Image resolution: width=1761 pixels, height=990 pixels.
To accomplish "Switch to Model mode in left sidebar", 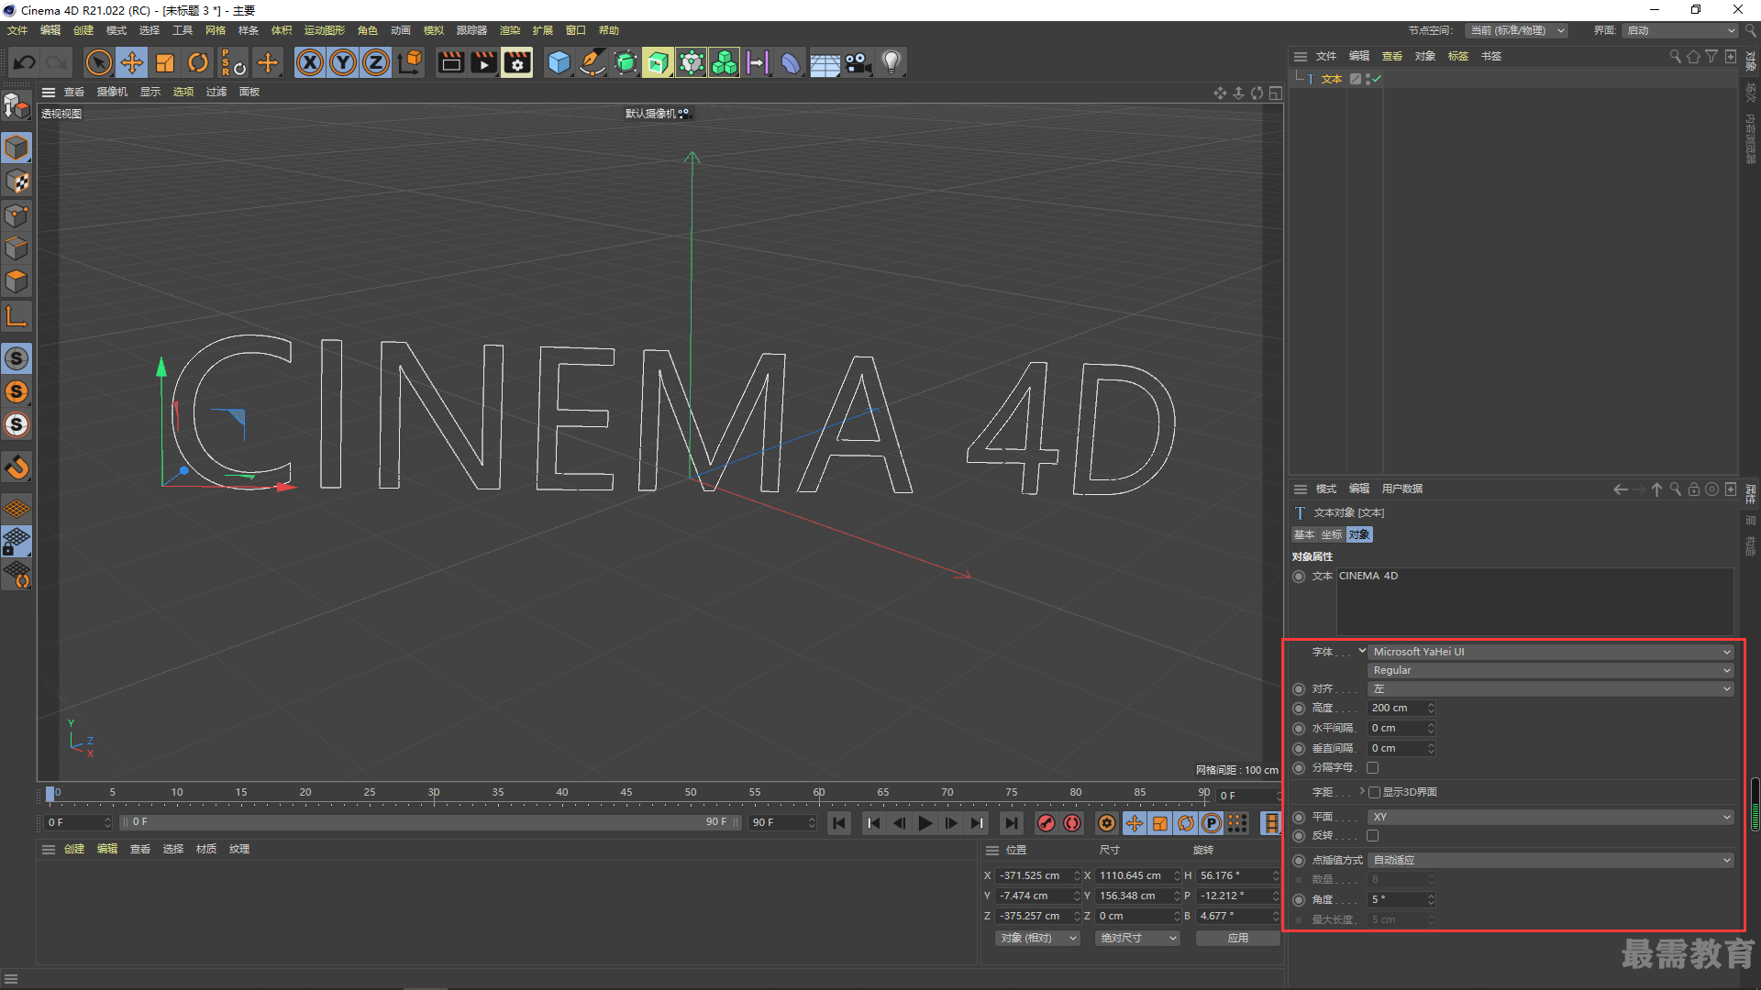I will [x=17, y=148].
